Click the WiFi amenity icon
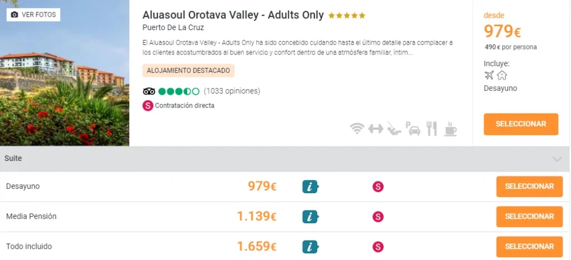 pyautogui.click(x=357, y=129)
